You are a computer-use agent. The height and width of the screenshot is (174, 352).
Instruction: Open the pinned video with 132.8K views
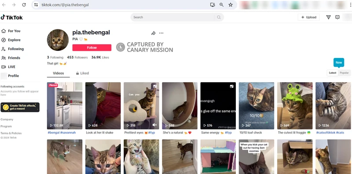(x=65, y=105)
